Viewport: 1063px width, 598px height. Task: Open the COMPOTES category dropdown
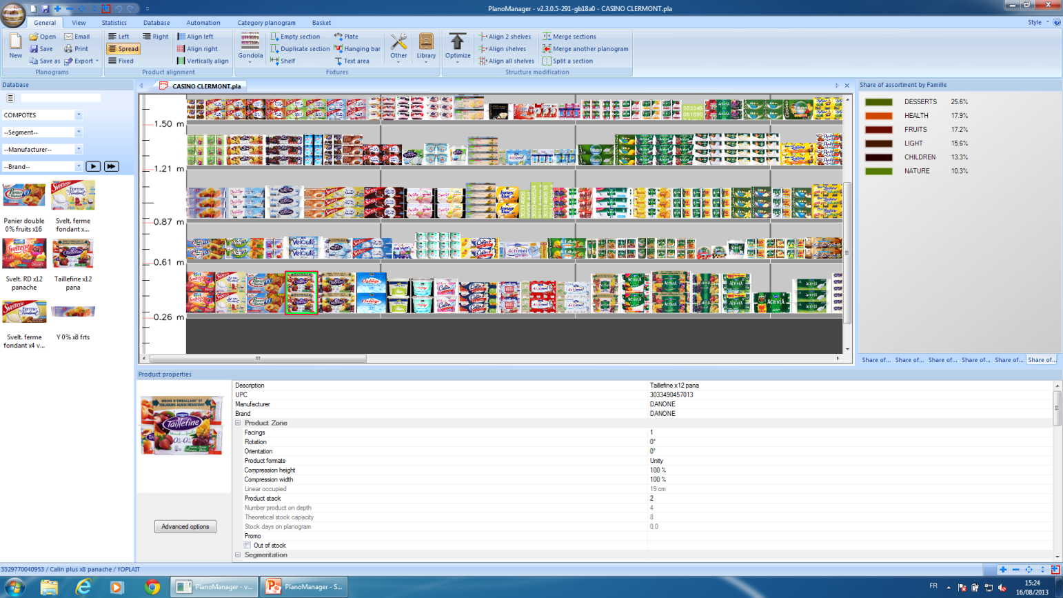tap(79, 115)
